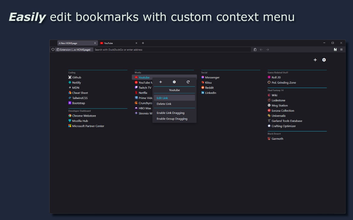Open the page settings gear at top right
The width and height of the screenshot is (353, 220).
coord(324,60)
